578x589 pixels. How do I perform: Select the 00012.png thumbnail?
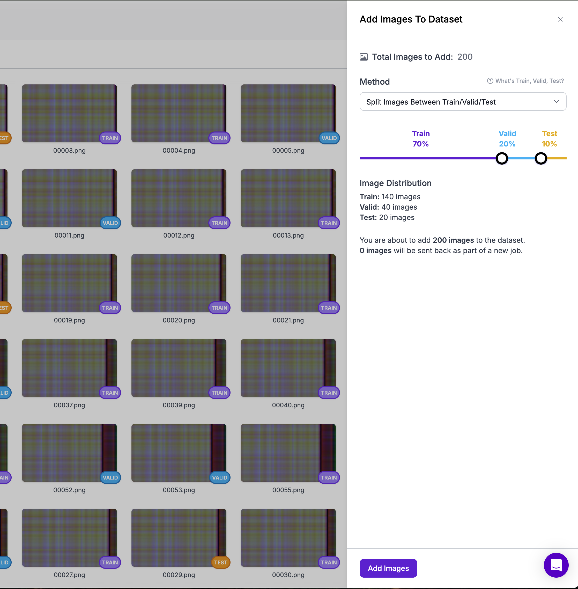click(179, 198)
